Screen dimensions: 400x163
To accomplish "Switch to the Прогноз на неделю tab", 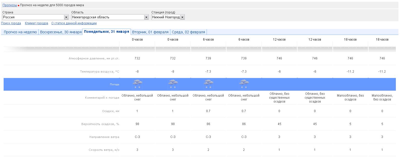I will (20, 32).
